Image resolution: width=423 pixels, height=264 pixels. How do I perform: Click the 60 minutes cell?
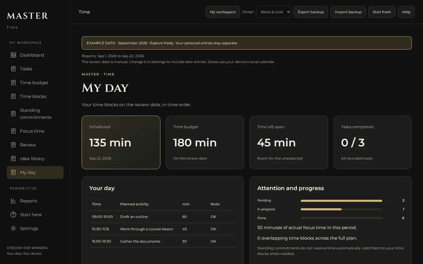click(185, 217)
